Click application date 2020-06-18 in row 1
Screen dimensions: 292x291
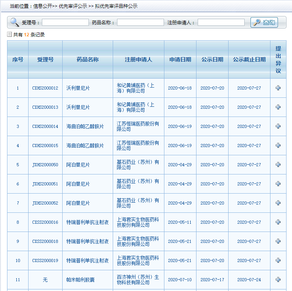[x=180, y=88]
